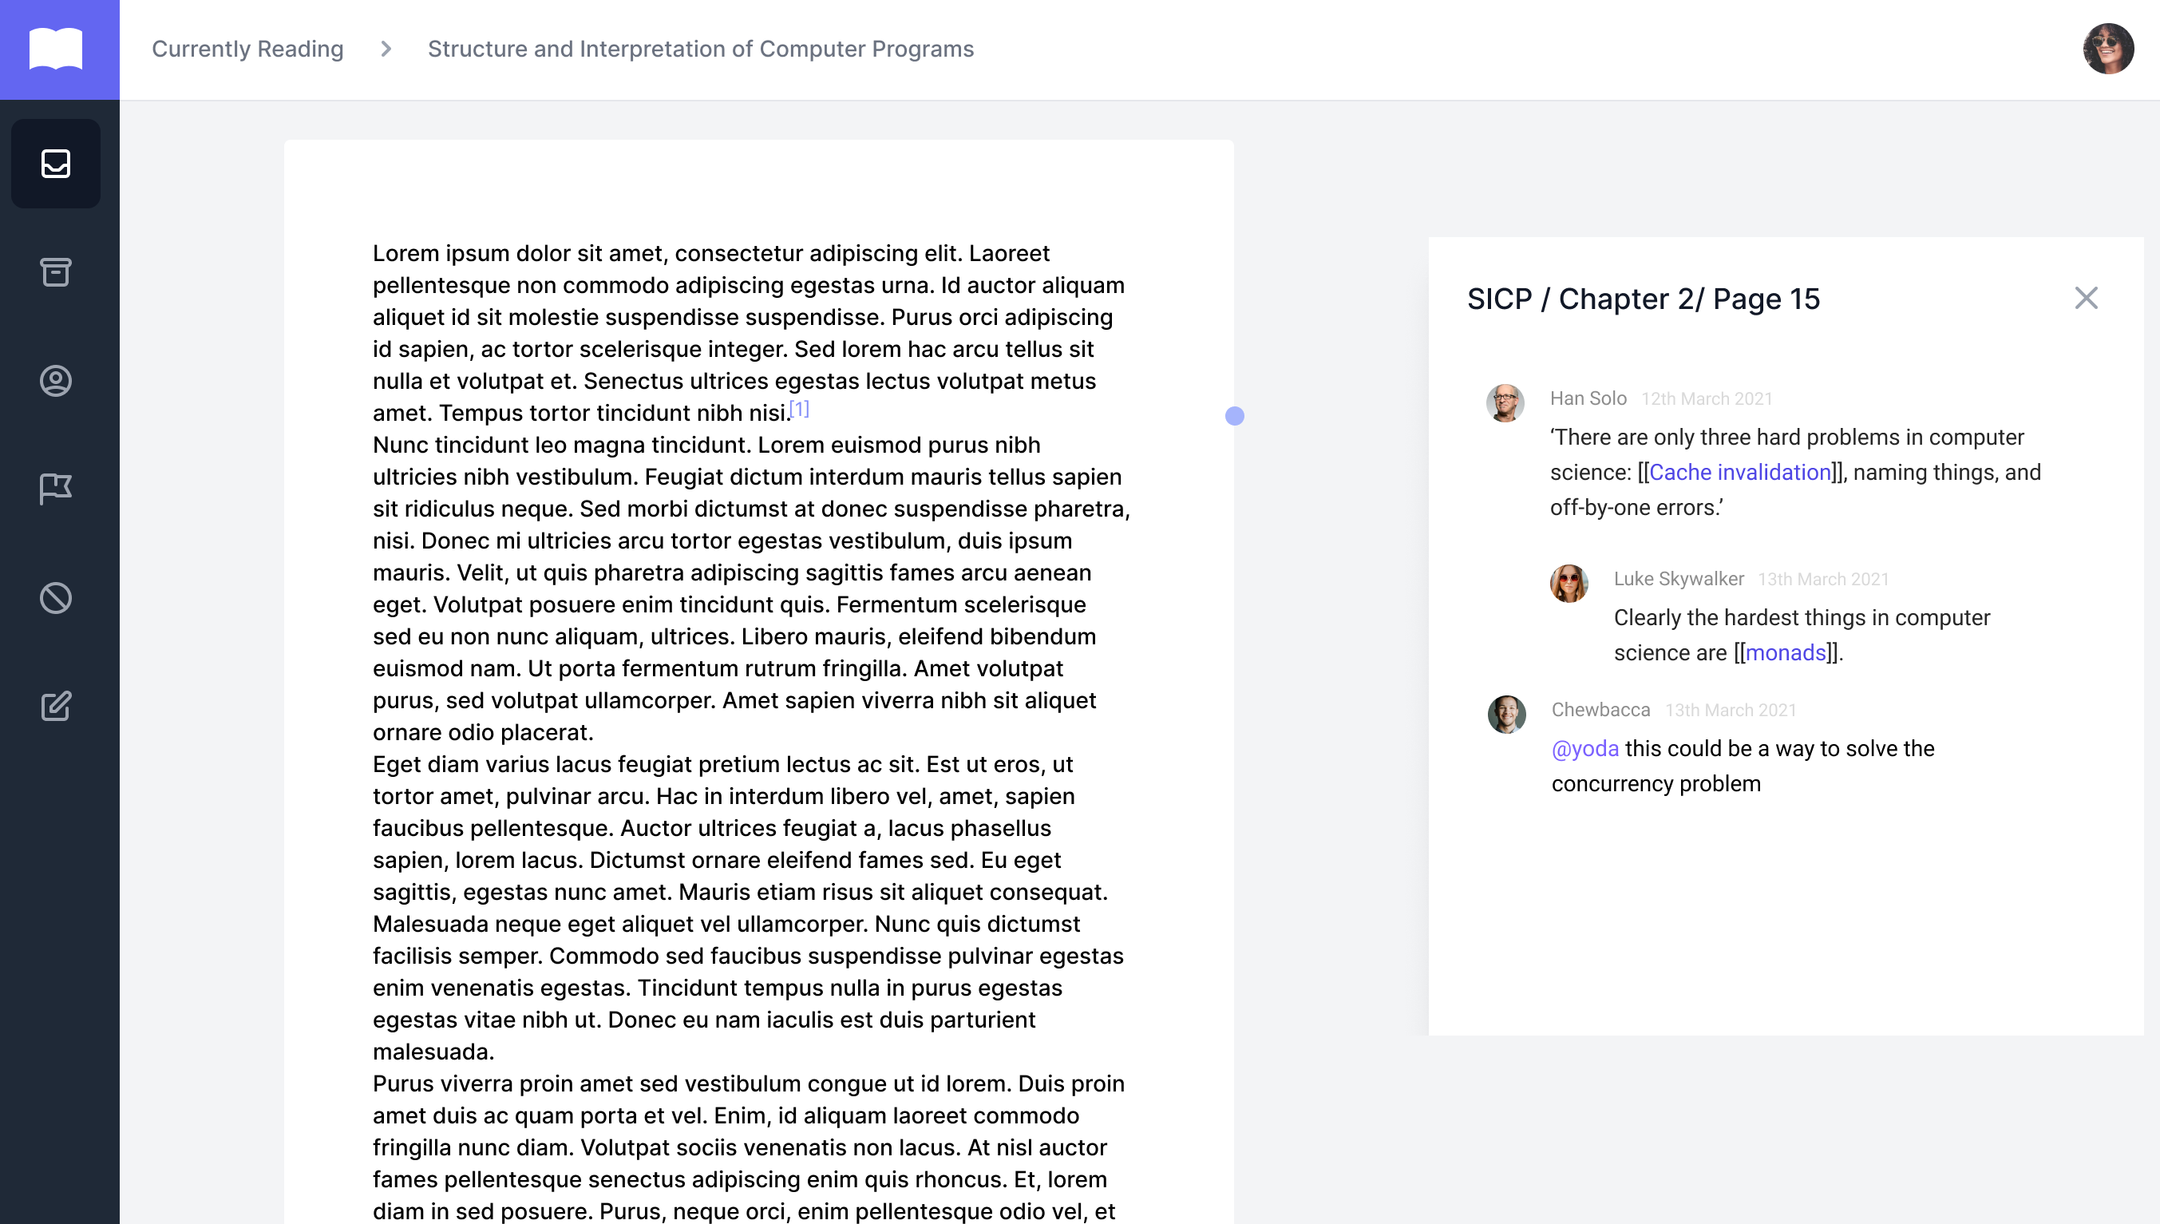
Task: Open your profile avatar in the top-right corner
Action: 2110,49
